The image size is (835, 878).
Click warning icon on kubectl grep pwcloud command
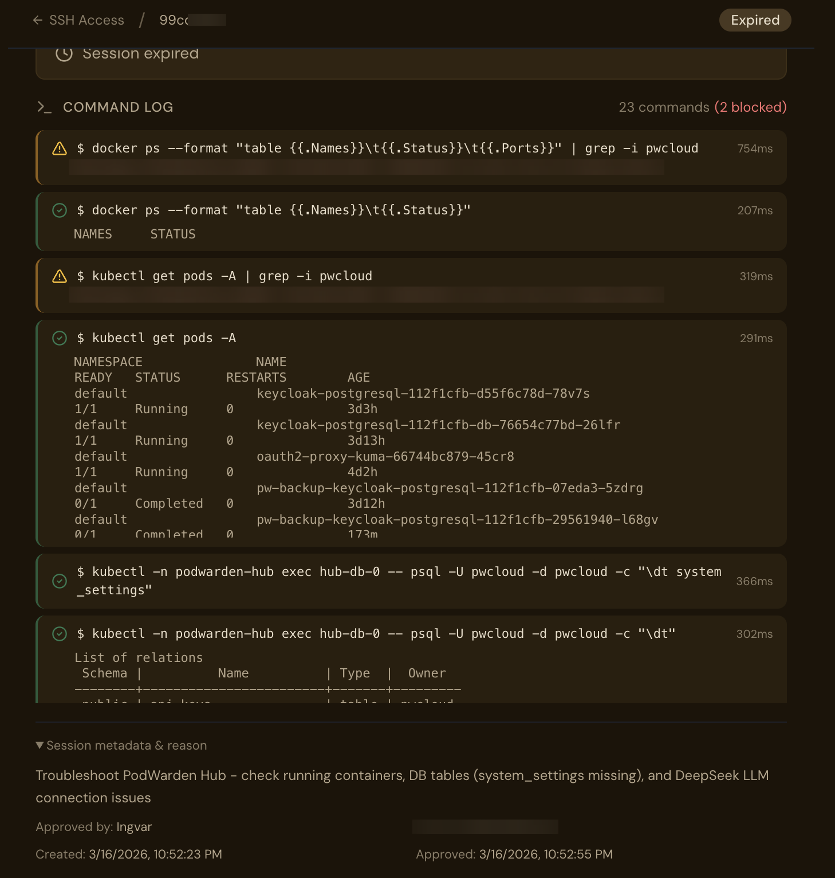[x=60, y=276]
